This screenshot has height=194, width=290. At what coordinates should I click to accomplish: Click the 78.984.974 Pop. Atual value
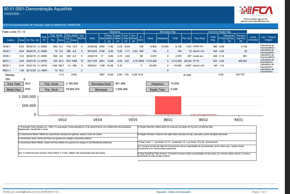(73, 89)
